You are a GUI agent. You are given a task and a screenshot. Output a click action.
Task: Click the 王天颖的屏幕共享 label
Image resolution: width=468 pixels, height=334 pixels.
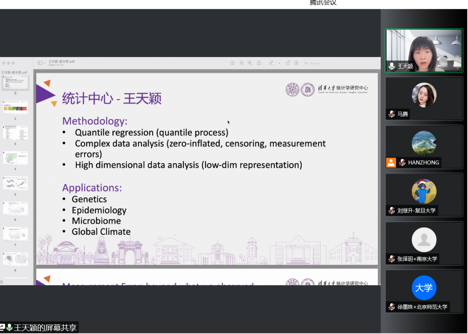click(45, 328)
